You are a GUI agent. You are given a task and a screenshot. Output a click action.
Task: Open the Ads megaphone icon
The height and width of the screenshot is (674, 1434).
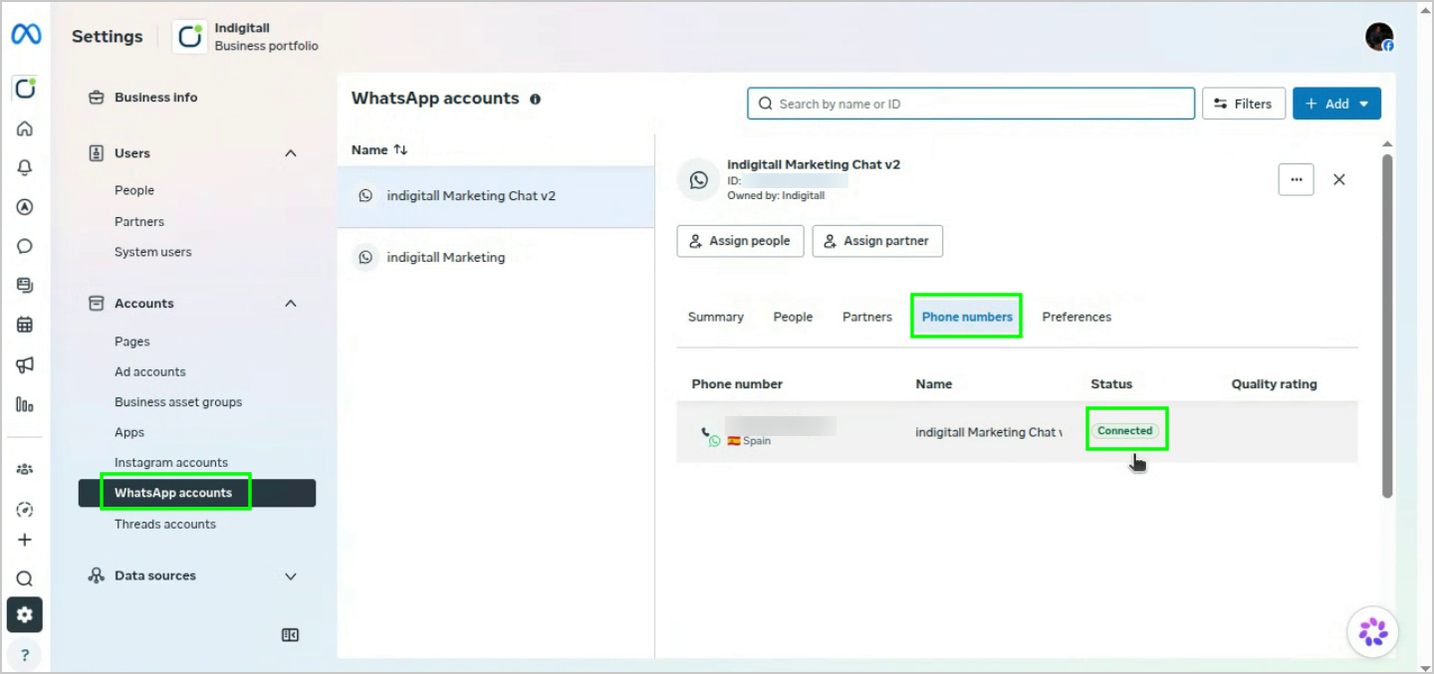click(25, 364)
